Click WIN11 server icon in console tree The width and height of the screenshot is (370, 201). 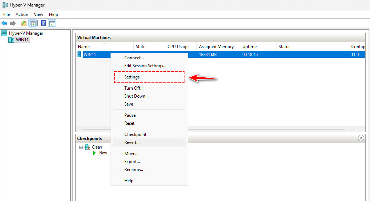click(11, 40)
